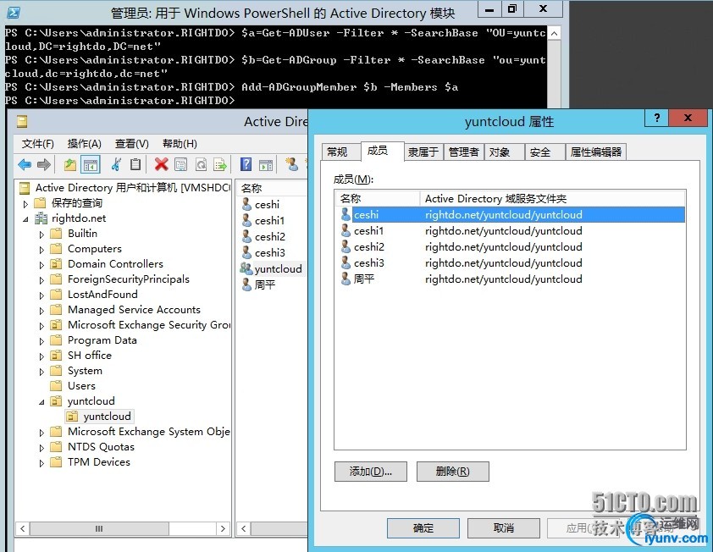Click the rightdo.net domain icon in the tree
Screen dimensions: 713x552
[x=41, y=218]
